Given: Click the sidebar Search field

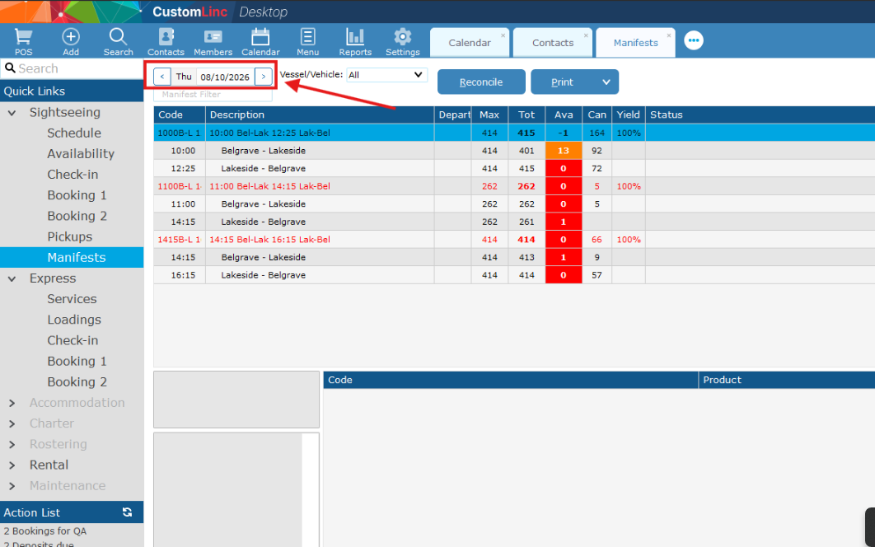Looking at the screenshot, I should pyautogui.click(x=72, y=68).
